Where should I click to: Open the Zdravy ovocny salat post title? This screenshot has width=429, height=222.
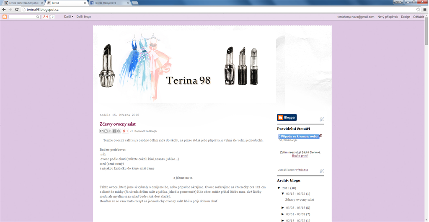118,124
